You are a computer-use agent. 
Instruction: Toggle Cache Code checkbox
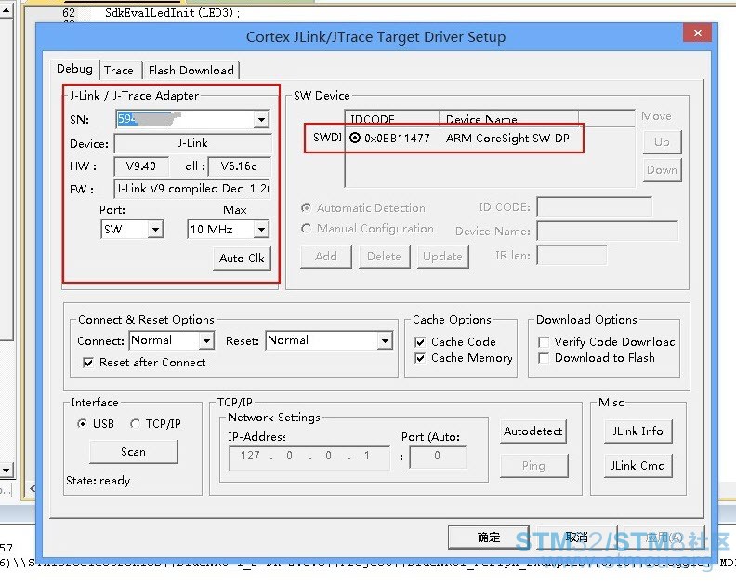tap(420, 341)
